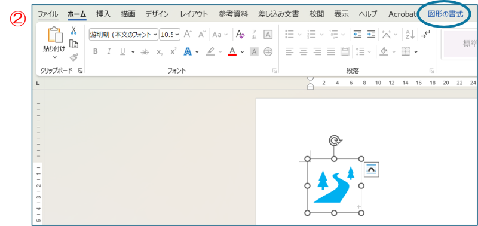Open the ファイル tab
The width and height of the screenshot is (478, 226).
point(48,14)
